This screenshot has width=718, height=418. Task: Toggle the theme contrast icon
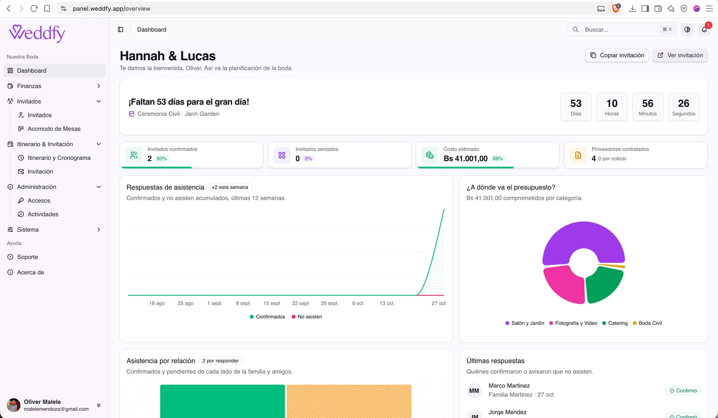tap(687, 29)
